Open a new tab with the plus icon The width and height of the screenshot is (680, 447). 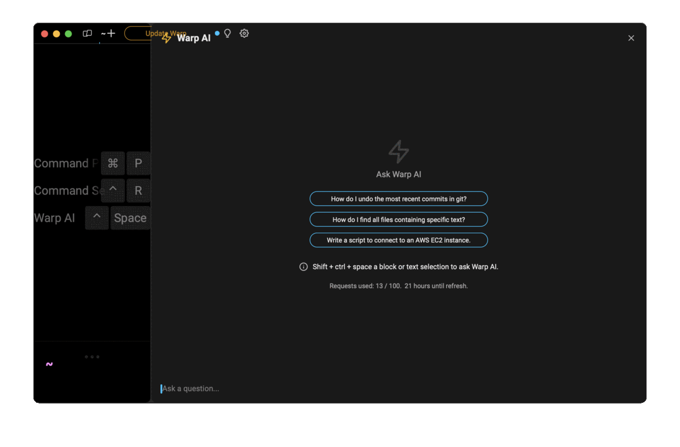point(111,33)
